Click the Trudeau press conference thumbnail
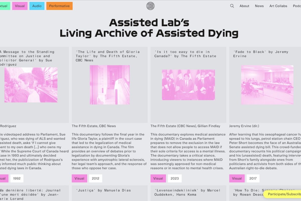 (188, 85)
